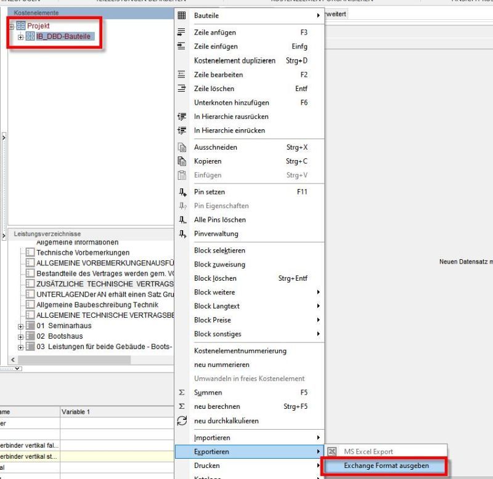Click the Zeile löschen delete icon
Image resolution: width=493 pixels, height=479 pixels.
coord(182,89)
